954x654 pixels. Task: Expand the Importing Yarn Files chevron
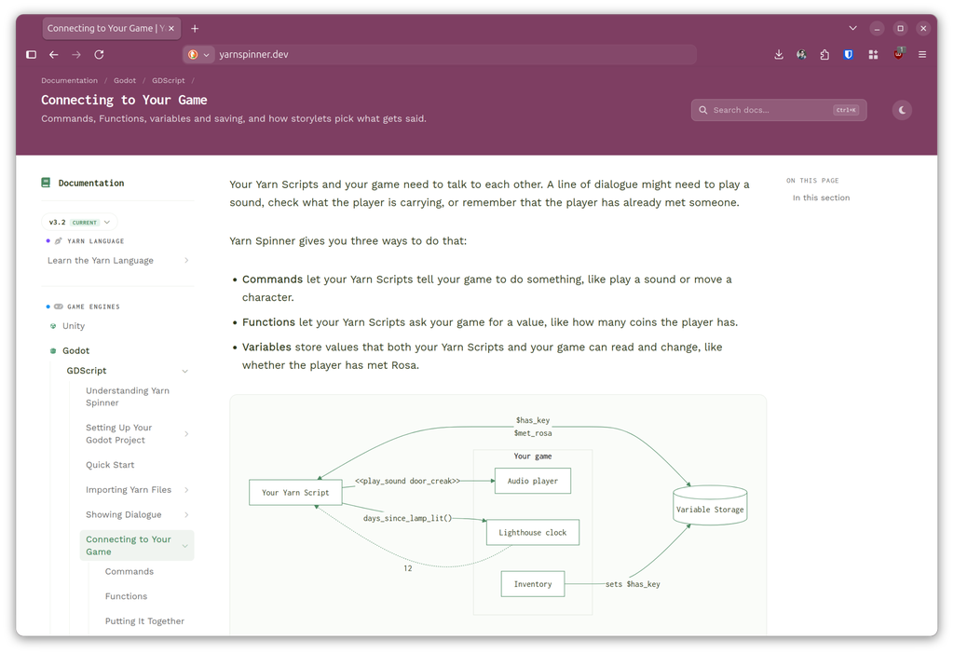pyautogui.click(x=186, y=490)
